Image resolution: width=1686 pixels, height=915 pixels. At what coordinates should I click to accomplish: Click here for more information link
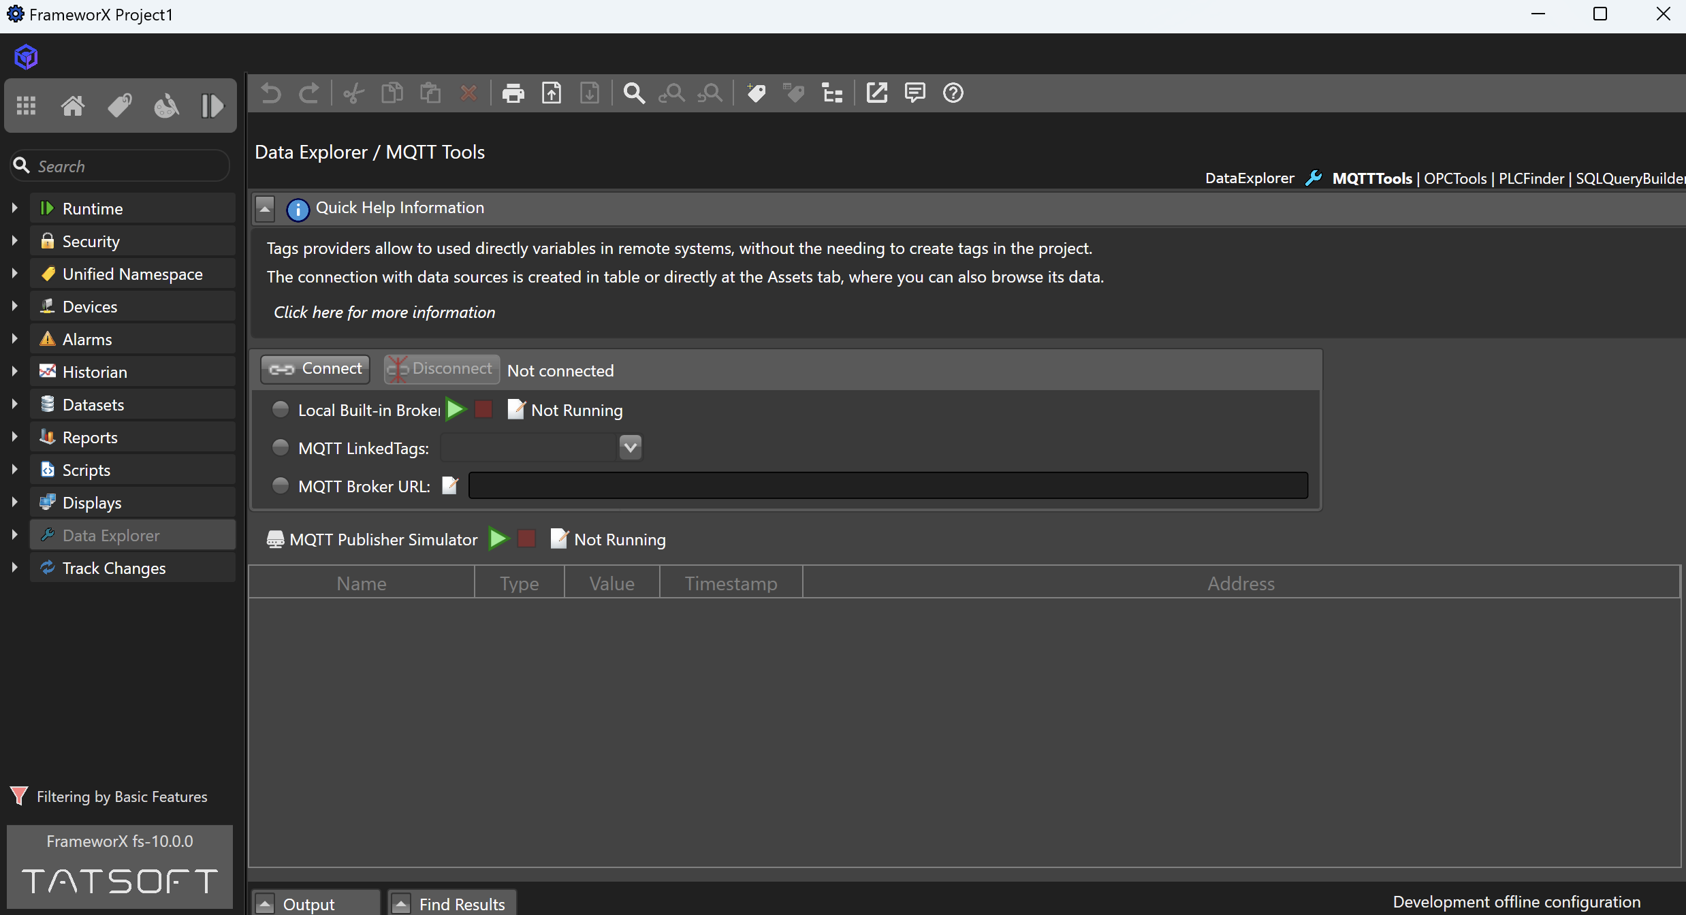pos(385,312)
